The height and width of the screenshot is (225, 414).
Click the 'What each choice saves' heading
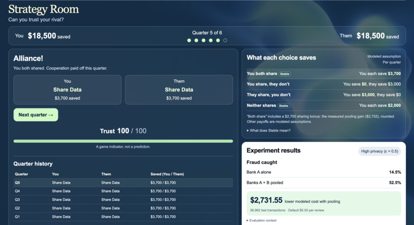coord(281,58)
